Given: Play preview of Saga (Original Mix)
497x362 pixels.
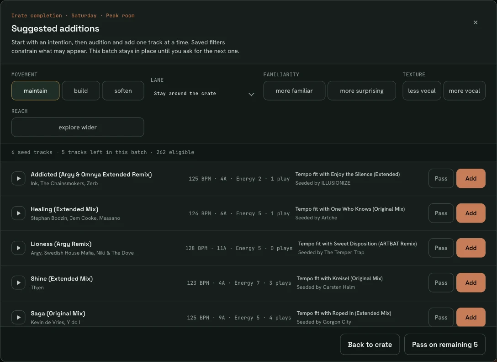Looking at the screenshot, I should [18, 317].
